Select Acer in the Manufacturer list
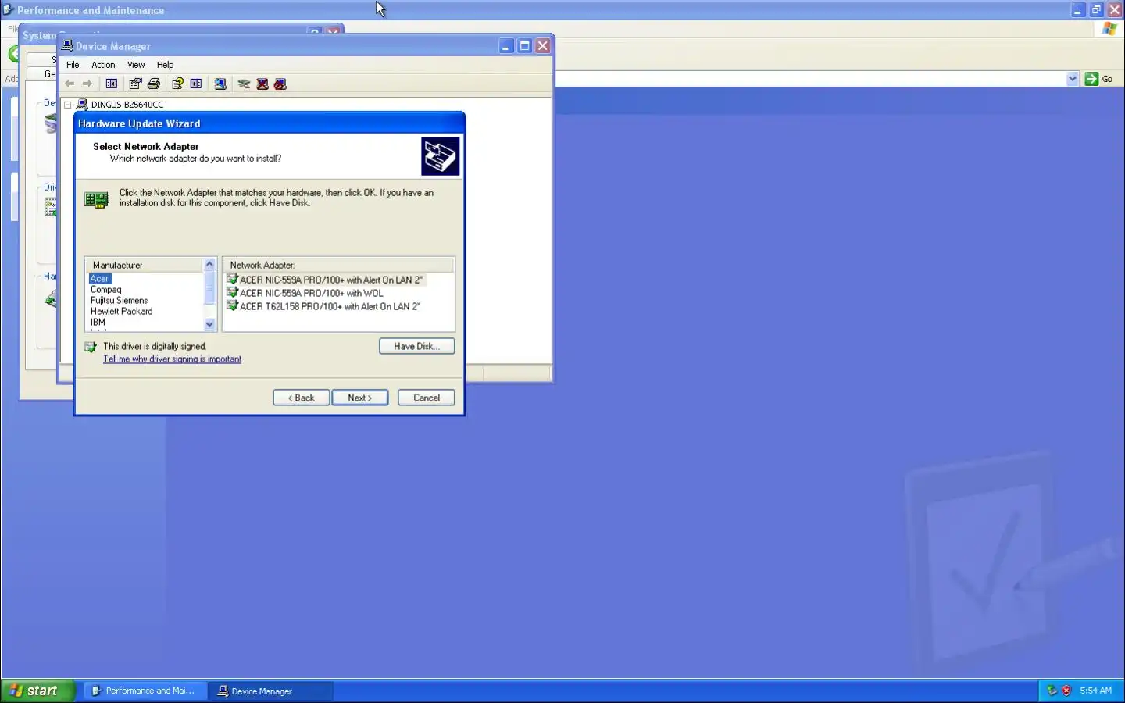Viewport: 1125px width, 703px height. click(x=100, y=278)
